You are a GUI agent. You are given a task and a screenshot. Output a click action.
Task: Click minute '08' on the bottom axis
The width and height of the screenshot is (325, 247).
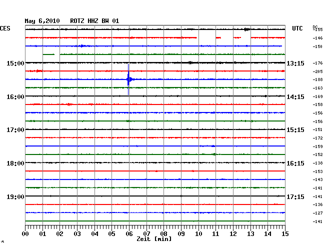(x=163, y=233)
